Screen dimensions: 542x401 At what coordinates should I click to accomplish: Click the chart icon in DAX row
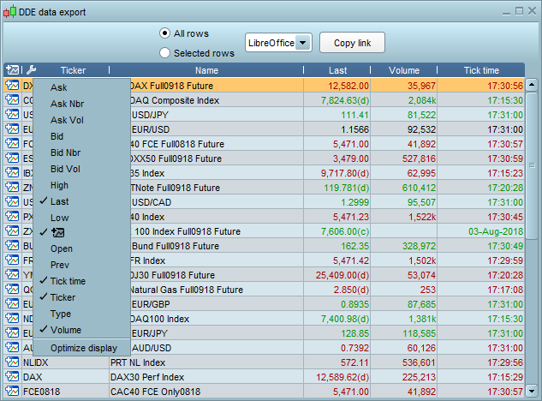click(x=12, y=377)
